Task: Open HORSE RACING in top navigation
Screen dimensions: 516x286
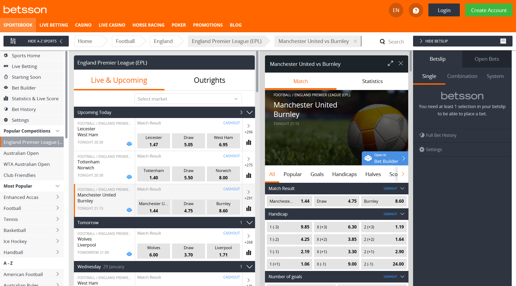Action: (148, 25)
